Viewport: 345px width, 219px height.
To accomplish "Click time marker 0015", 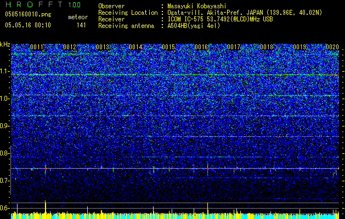I will pyautogui.click(x=168, y=47).
